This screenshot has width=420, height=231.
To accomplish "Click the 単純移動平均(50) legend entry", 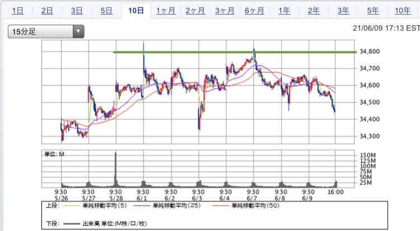I will [x=255, y=206].
